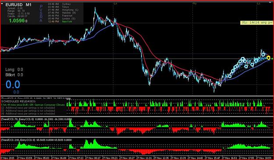Click the SCHEDULED RELEASES heading
Image resolution: width=274 pixels, height=160 pixels.
18,101
